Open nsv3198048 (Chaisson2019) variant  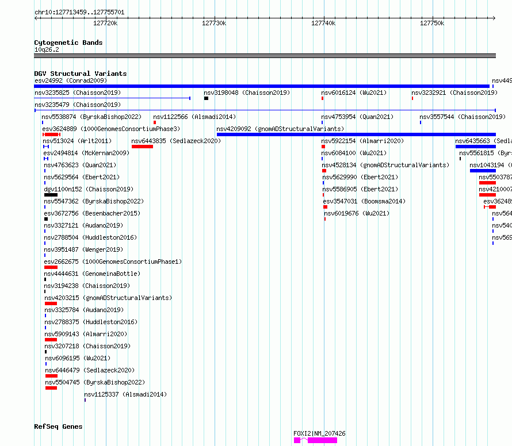coord(247,93)
